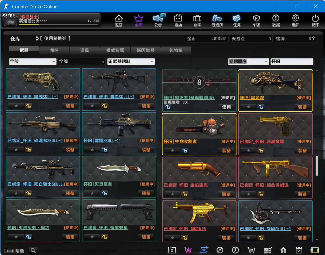Toggle the 帮助 help switch
This screenshot has height=255, width=325.
[x=9, y=251]
